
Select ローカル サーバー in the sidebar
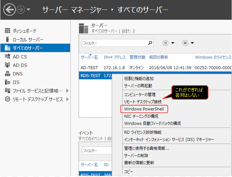(28, 40)
